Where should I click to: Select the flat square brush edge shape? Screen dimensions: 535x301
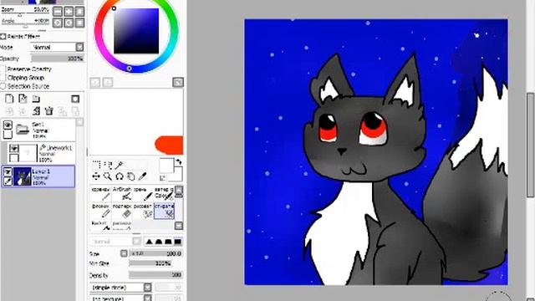click(x=178, y=242)
